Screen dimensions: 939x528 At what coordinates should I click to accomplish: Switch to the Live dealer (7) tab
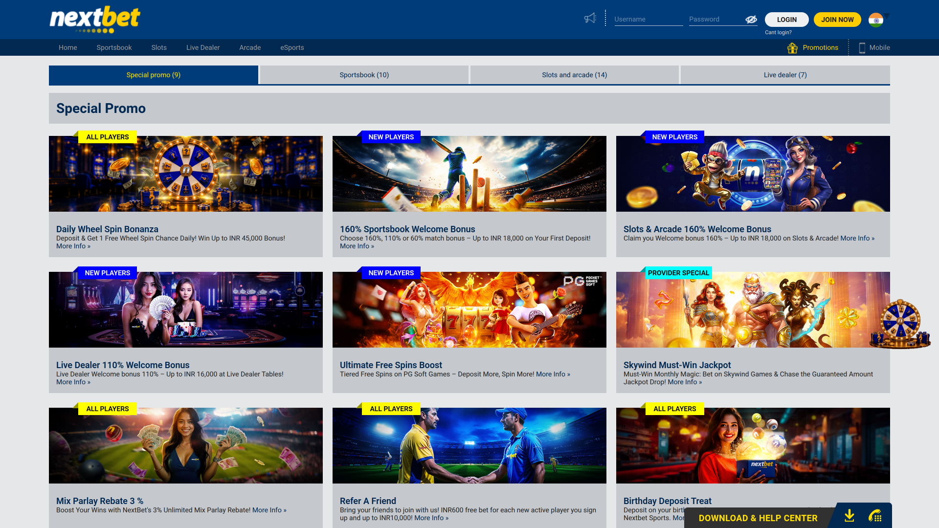pos(785,75)
